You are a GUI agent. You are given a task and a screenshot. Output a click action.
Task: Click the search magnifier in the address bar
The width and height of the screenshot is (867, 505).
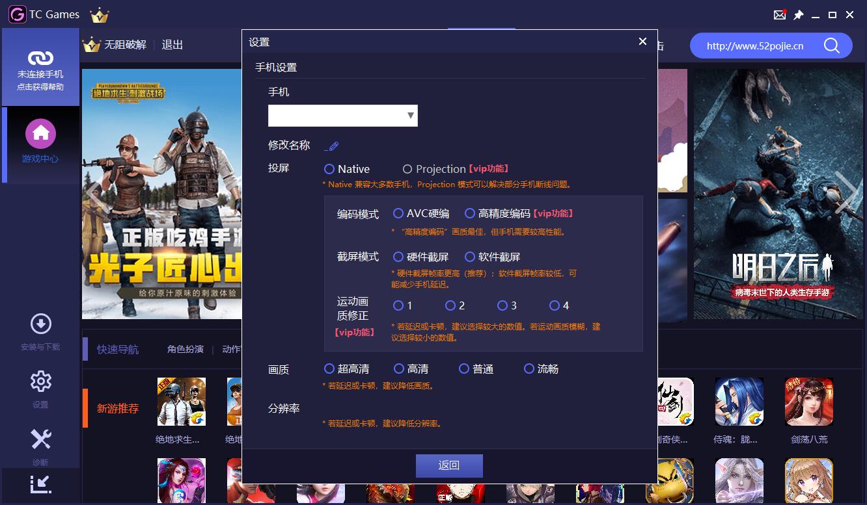[x=833, y=45]
